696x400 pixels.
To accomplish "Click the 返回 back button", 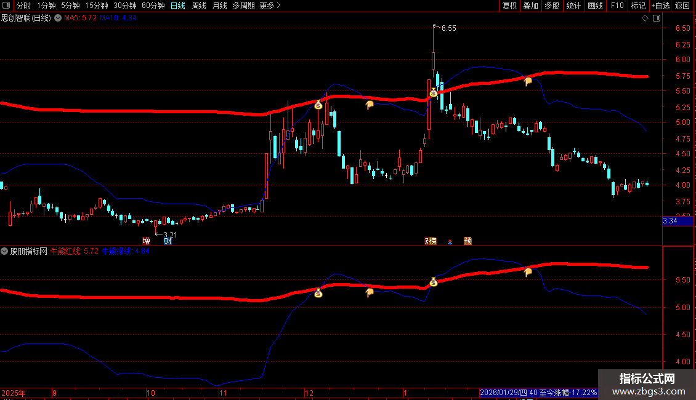I will pyautogui.click(x=682, y=6).
